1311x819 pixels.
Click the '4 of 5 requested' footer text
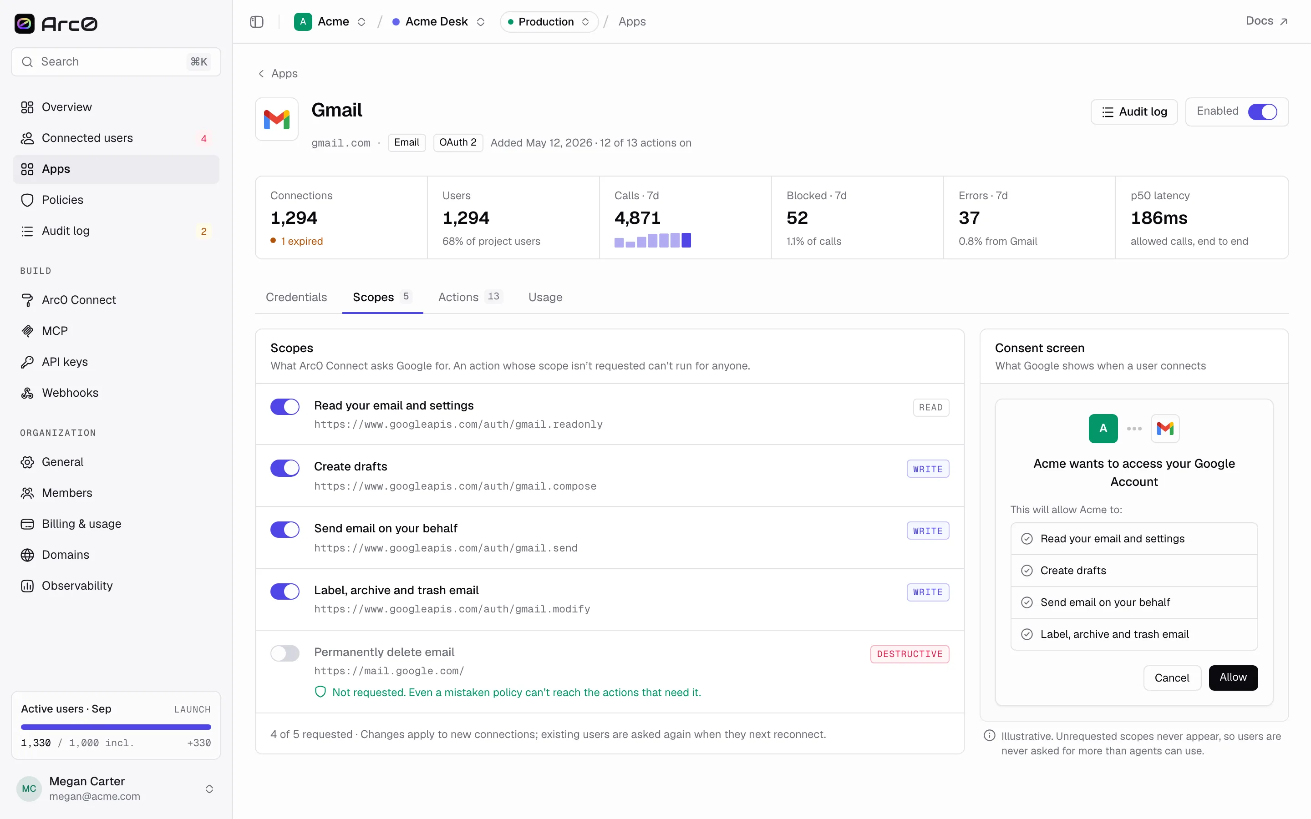311,734
